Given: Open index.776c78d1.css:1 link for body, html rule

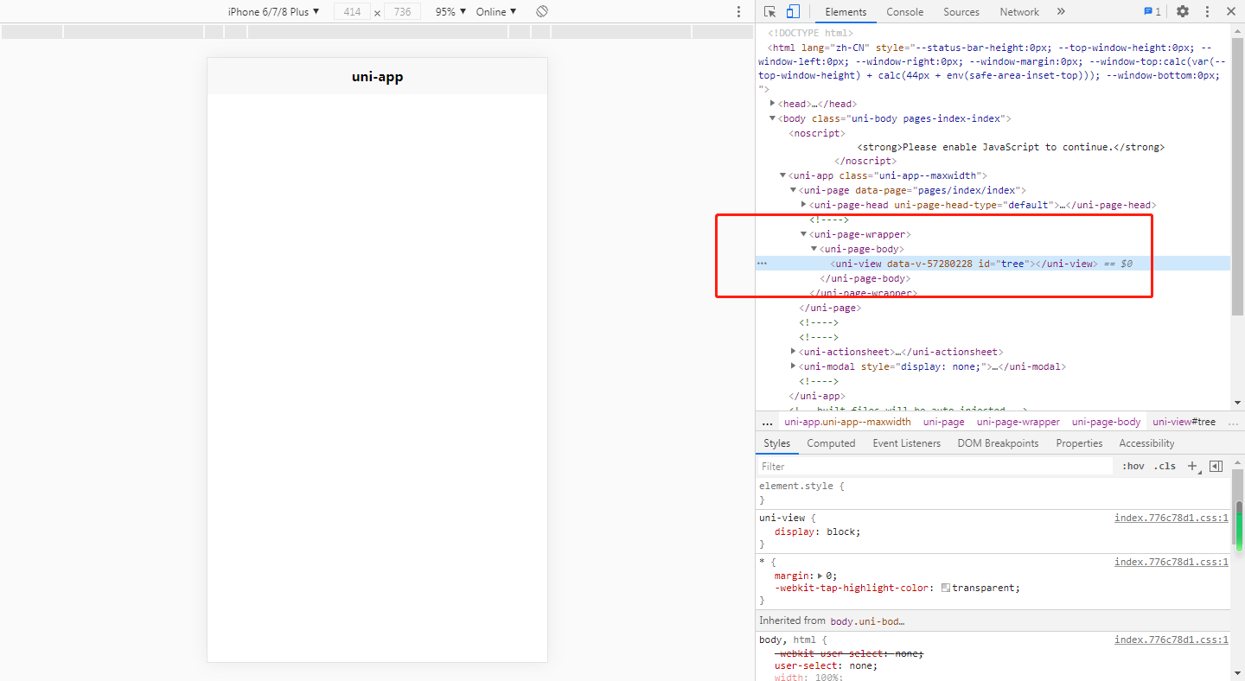Looking at the screenshot, I should [x=1172, y=640].
